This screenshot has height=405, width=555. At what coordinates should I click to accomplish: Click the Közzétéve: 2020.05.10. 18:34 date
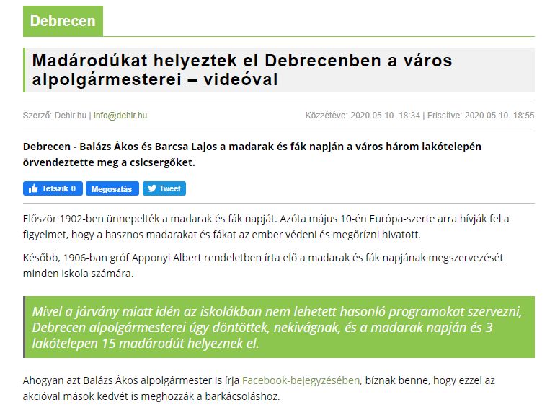[x=363, y=116]
